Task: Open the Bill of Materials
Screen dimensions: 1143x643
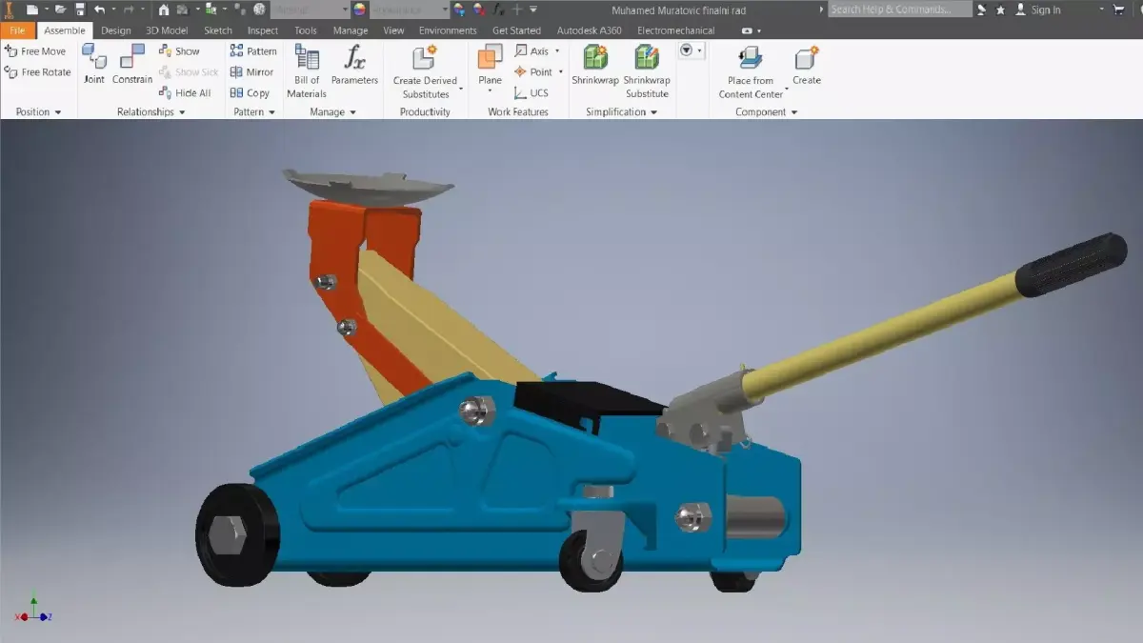Action: point(307,71)
